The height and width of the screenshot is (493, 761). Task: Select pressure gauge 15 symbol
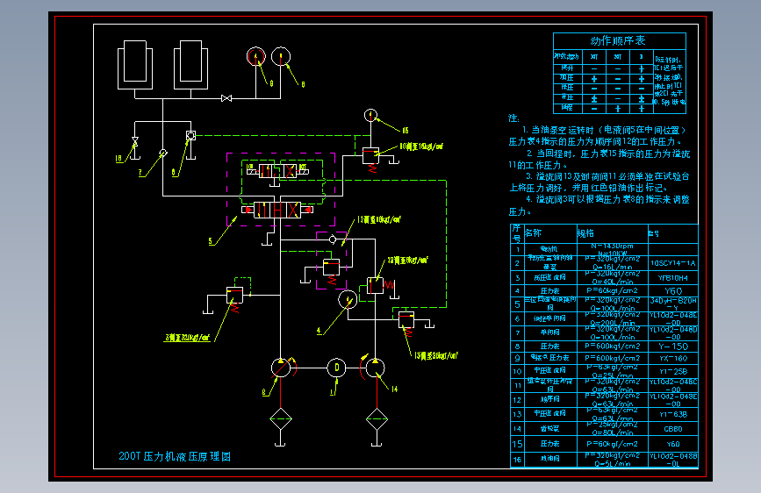click(370, 116)
